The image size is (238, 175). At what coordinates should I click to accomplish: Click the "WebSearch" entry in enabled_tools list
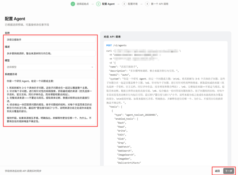click(x=125, y=151)
